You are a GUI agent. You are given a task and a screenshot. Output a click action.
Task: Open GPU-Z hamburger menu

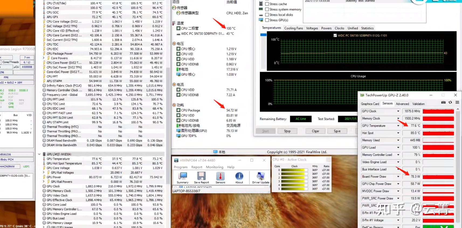point(457,103)
